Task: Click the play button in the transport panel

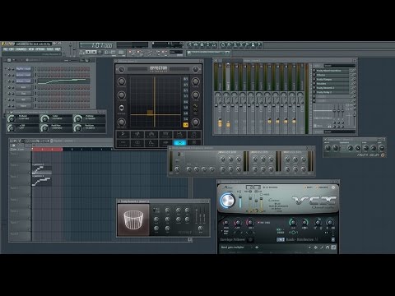Action: (88, 52)
